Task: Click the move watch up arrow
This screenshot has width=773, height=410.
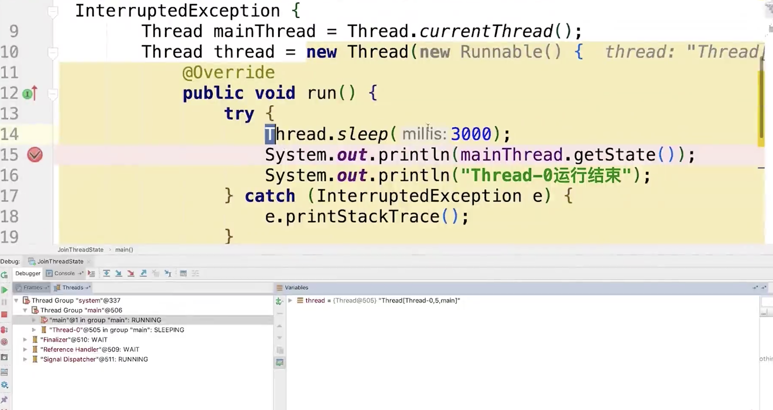Action: point(280,326)
